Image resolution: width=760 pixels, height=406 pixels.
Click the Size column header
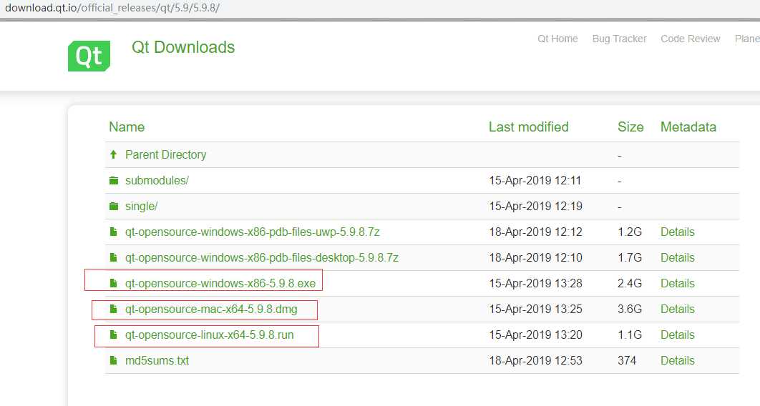point(630,127)
